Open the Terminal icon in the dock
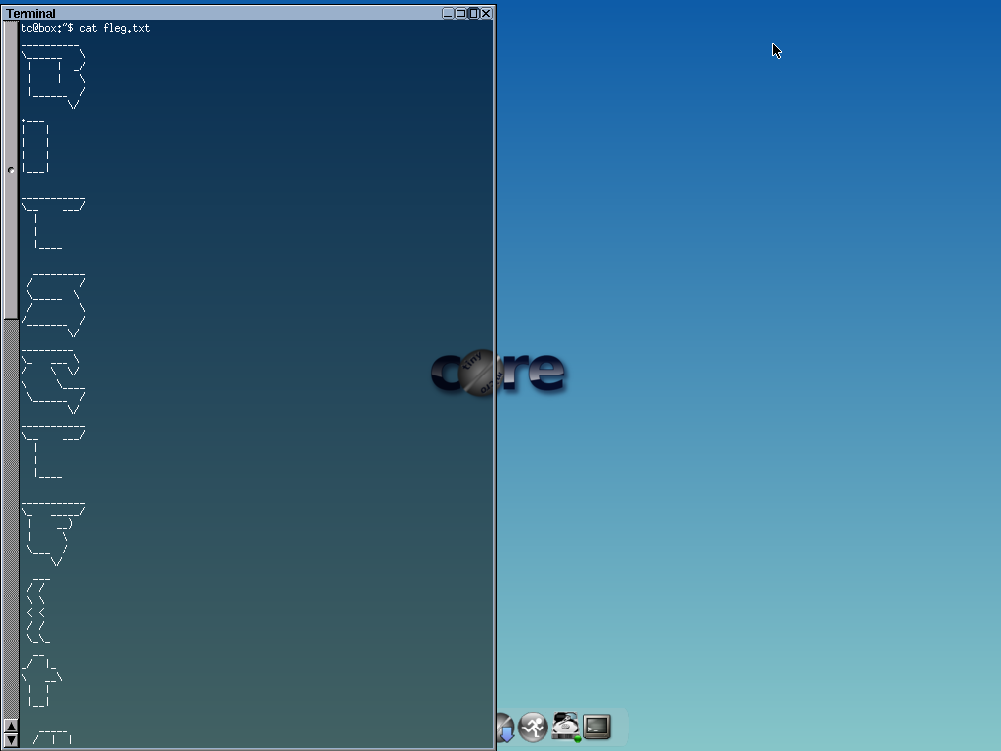The width and height of the screenshot is (1001, 751). tap(596, 727)
